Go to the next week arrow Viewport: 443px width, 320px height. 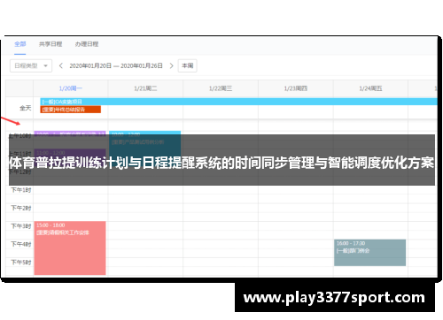pyautogui.click(x=171, y=65)
